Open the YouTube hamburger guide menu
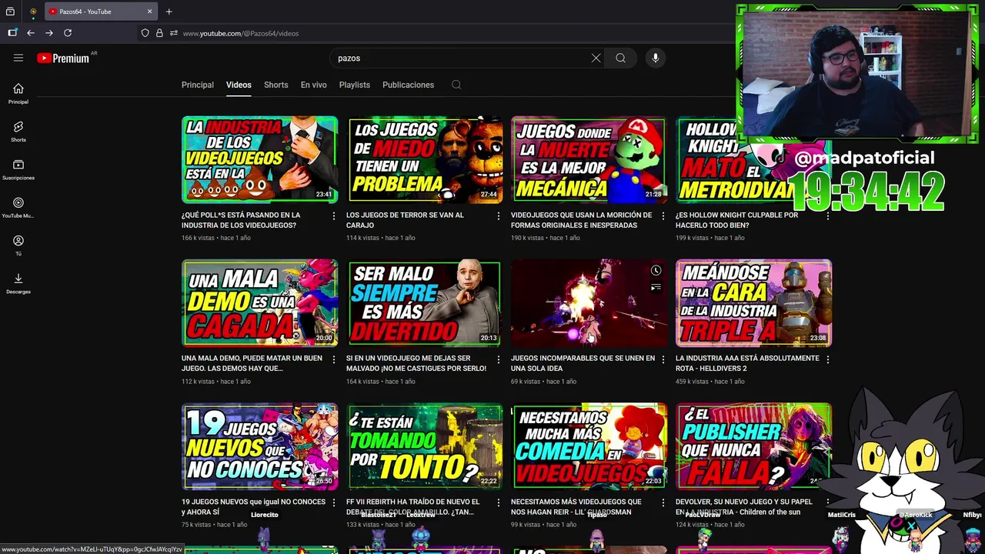The height and width of the screenshot is (554, 985). click(18, 58)
